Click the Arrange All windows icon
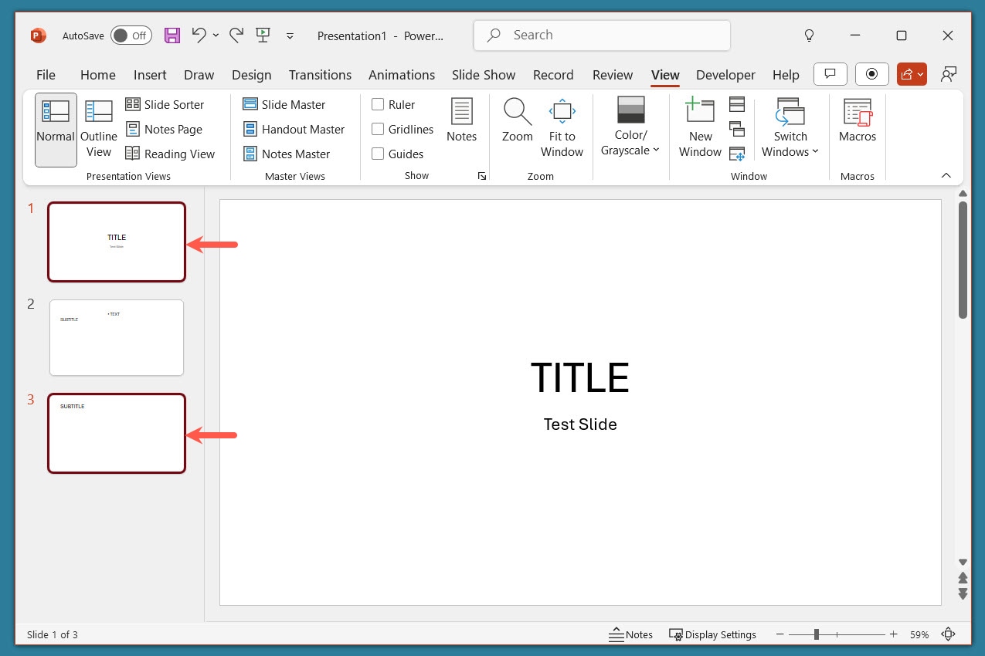This screenshot has height=656, width=985. [737, 104]
